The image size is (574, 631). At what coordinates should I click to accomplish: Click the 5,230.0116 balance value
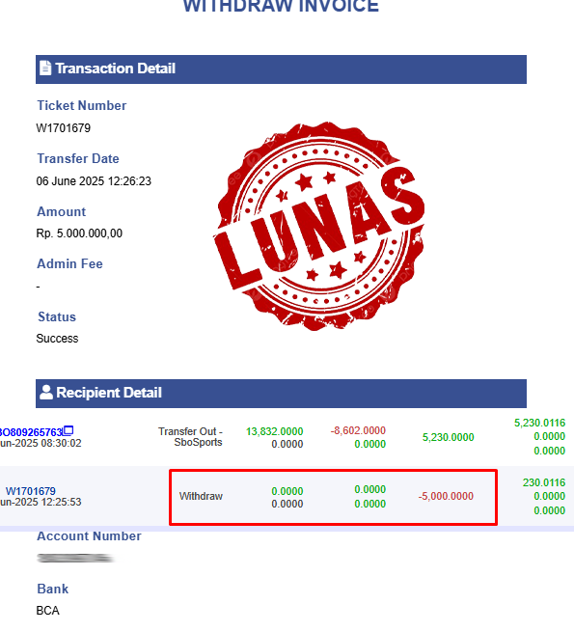[540, 423]
